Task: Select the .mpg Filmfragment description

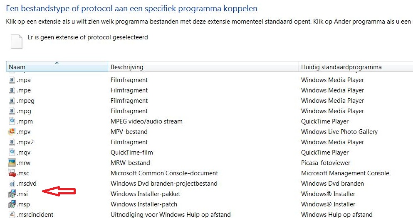Action: coord(129,111)
